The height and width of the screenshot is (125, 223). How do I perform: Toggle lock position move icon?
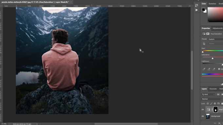215,103
